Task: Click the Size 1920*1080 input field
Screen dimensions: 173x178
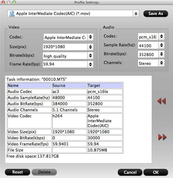Action: click(65, 47)
